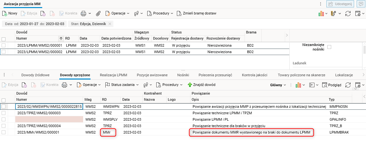Image resolution: width=366 pixels, height=149 pixels.
Task: Open three-dot menu left of the tabs
Action: tap(4, 75)
